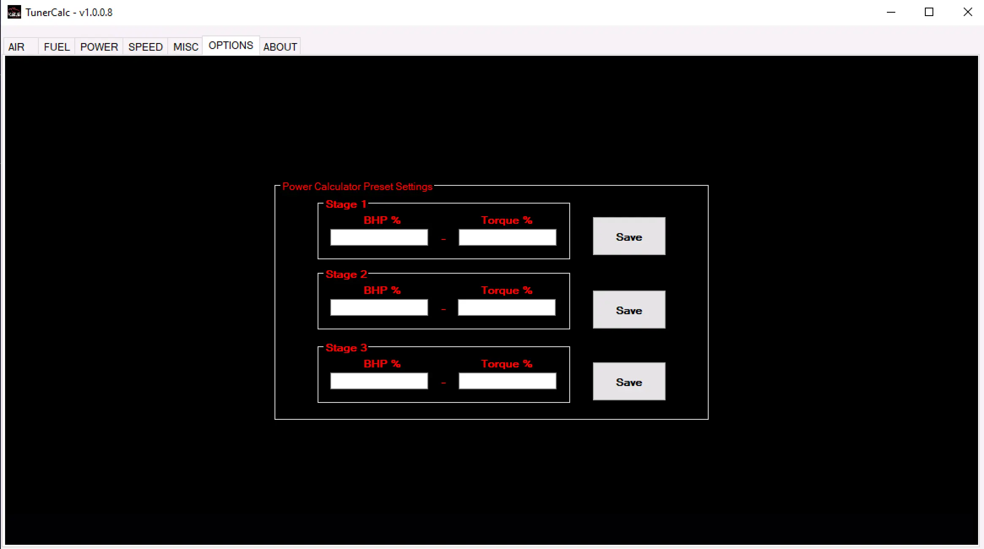
Task: Switch to the AIR tab
Action: click(x=17, y=47)
